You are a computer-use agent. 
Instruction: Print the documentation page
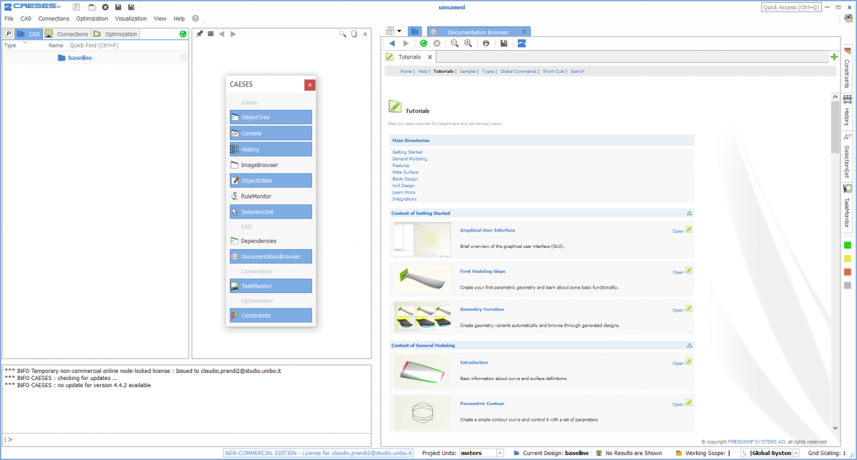[486, 44]
